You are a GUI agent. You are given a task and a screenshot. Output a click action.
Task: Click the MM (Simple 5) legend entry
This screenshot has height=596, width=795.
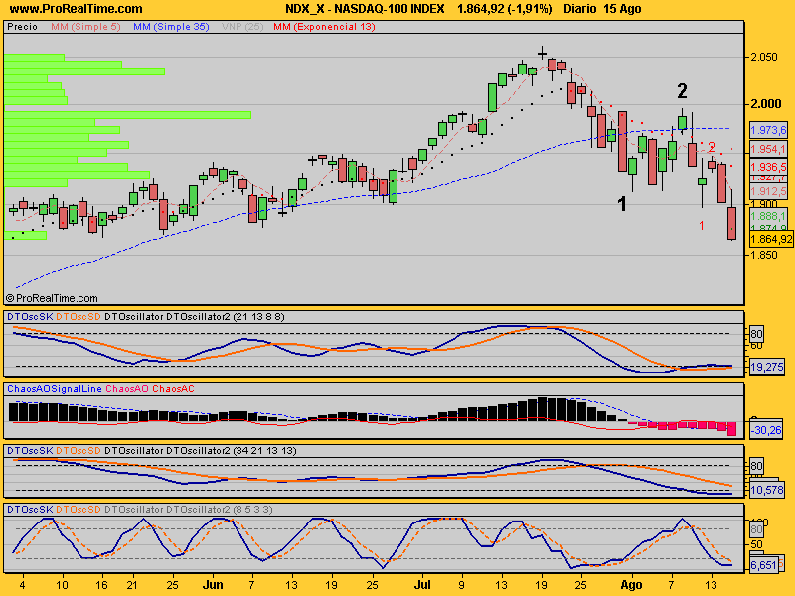pyautogui.click(x=85, y=27)
